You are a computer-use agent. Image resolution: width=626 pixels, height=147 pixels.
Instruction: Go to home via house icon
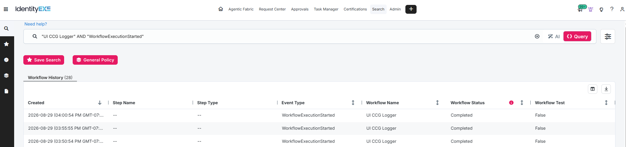(x=221, y=9)
